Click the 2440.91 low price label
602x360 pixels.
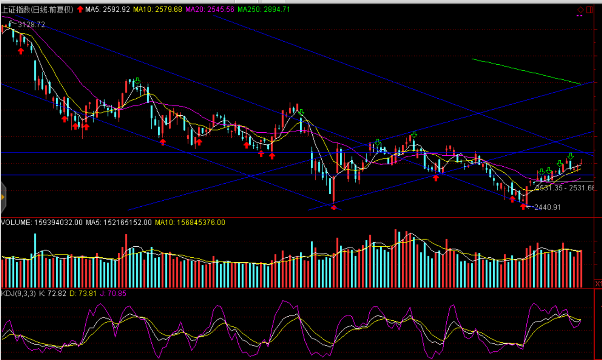(547, 207)
